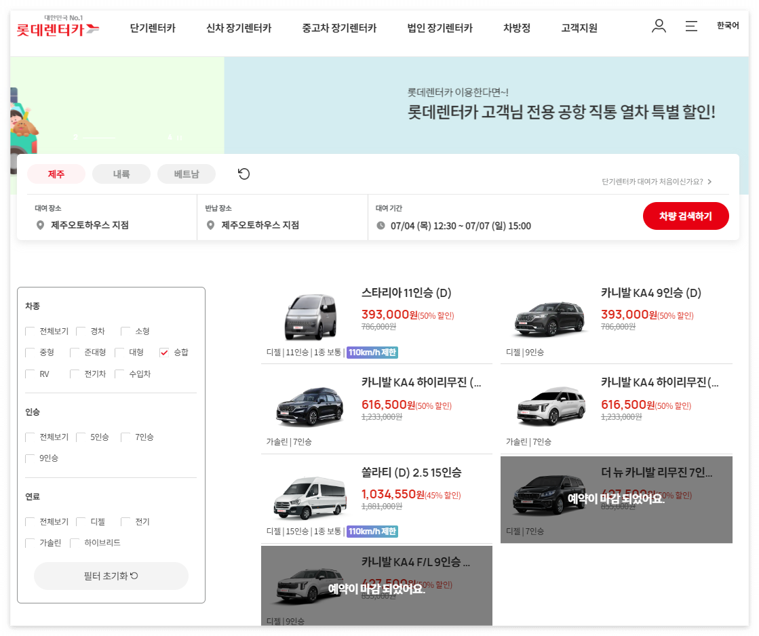Click the pickup location pin icon

[40, 225]
